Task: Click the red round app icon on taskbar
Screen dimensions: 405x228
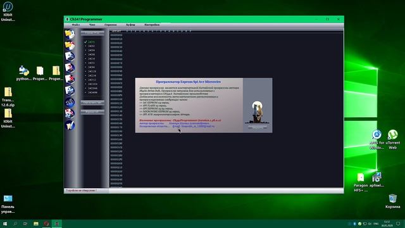Action: point(46,224)
